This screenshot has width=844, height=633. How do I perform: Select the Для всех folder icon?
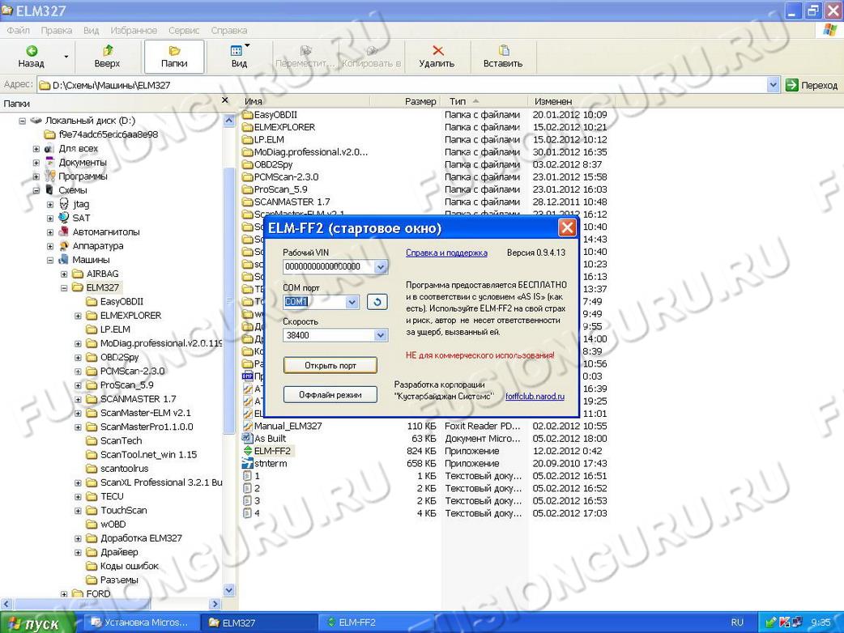tap(50, 148)
